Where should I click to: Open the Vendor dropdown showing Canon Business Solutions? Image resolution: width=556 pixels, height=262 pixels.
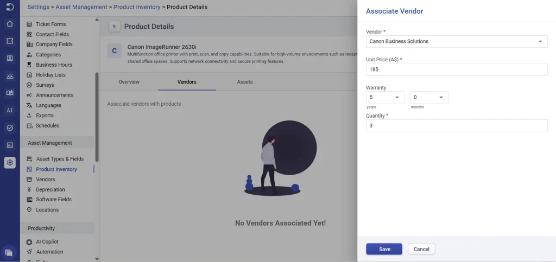457,41
